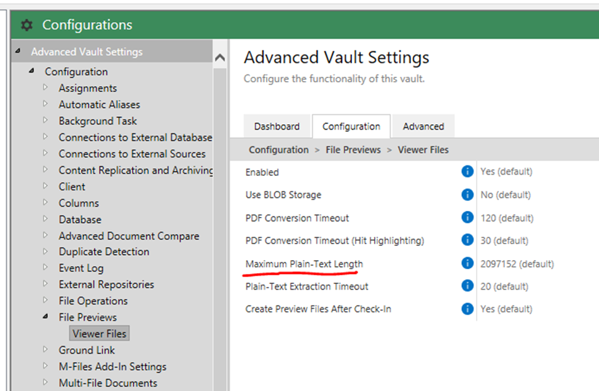Expand Advanced Document Compare arrow

point(45,235)
